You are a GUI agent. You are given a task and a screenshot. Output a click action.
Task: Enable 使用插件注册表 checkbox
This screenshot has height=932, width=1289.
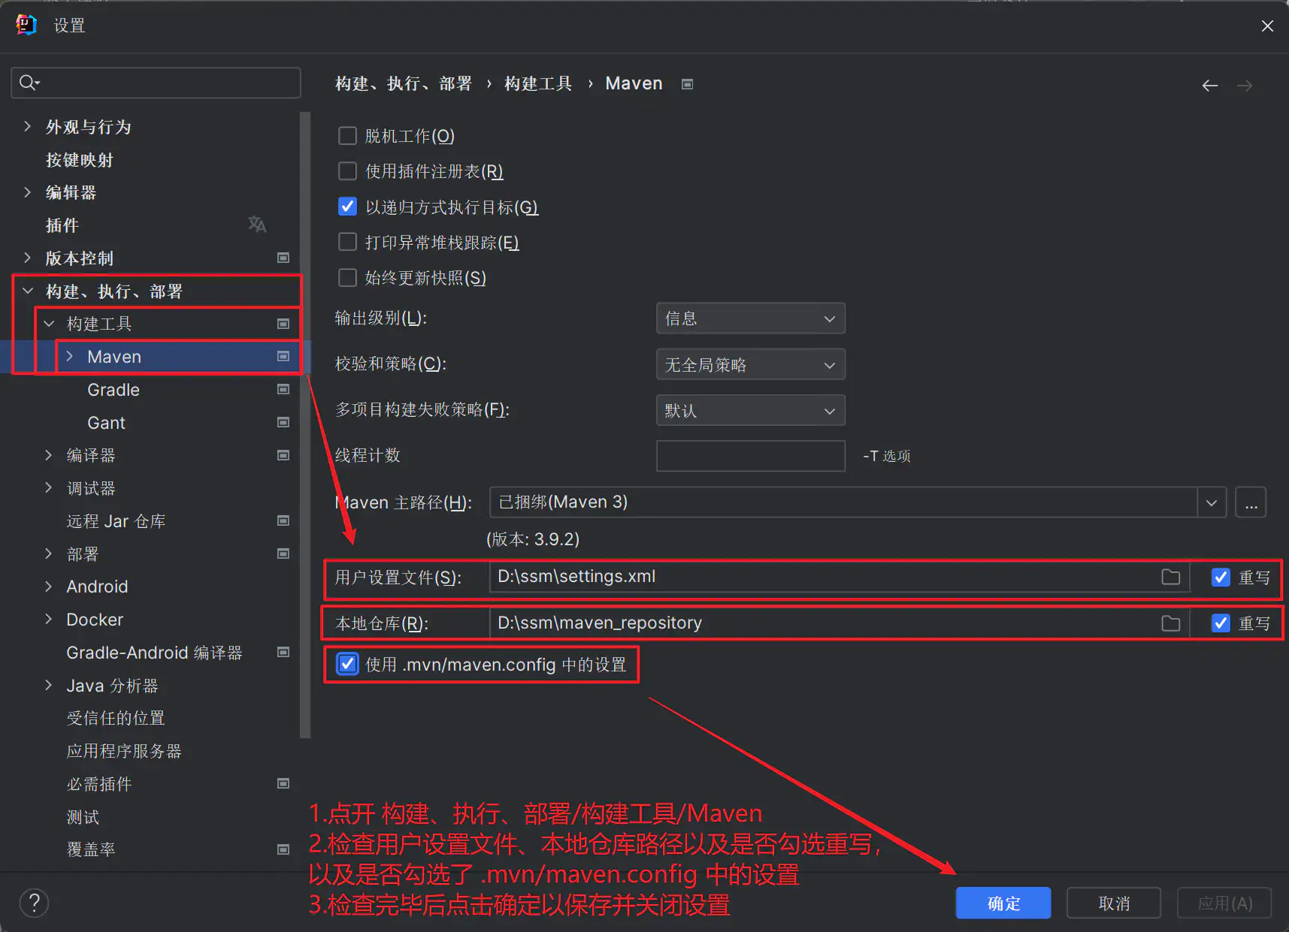click(x=347, y=171)
